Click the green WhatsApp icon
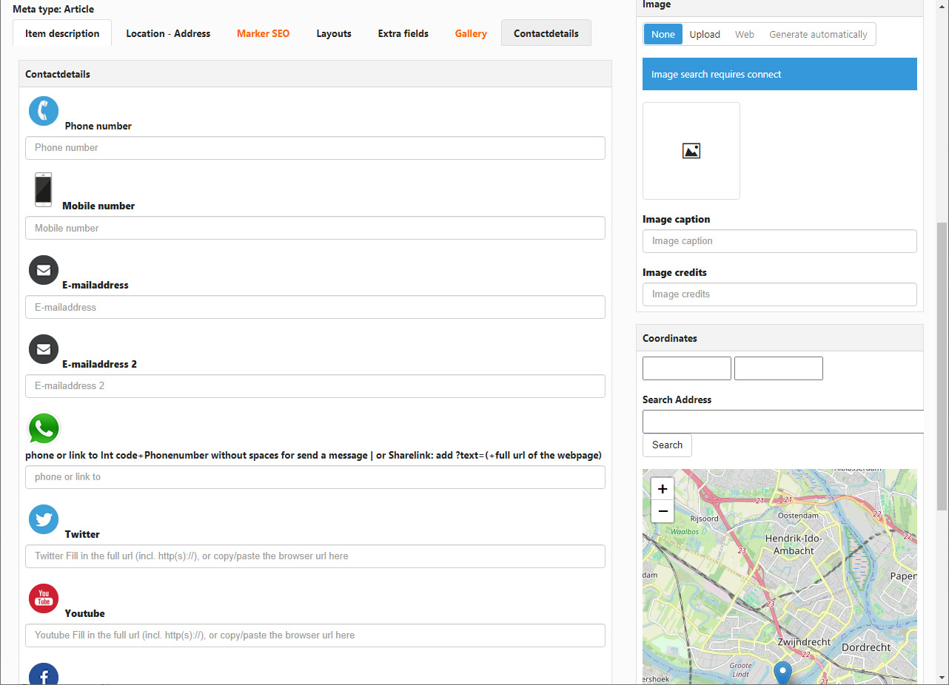The image size is (949, 685). (x=44, y=428)
